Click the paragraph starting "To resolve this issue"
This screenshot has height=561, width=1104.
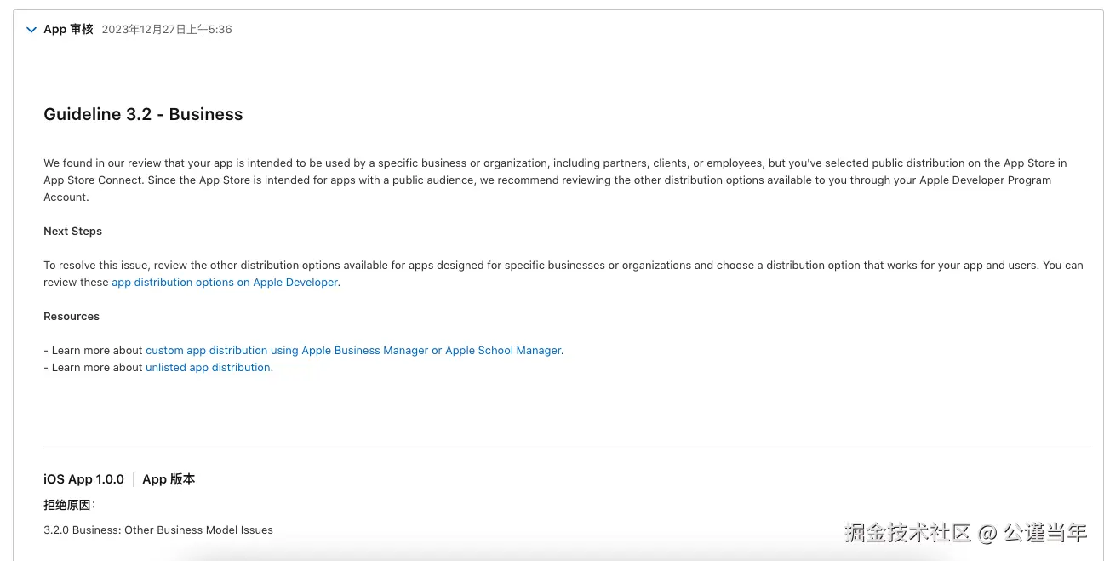tap(511, 266)
